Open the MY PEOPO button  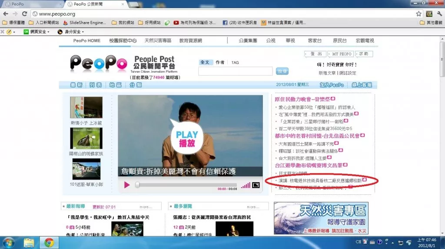[341, 54]
